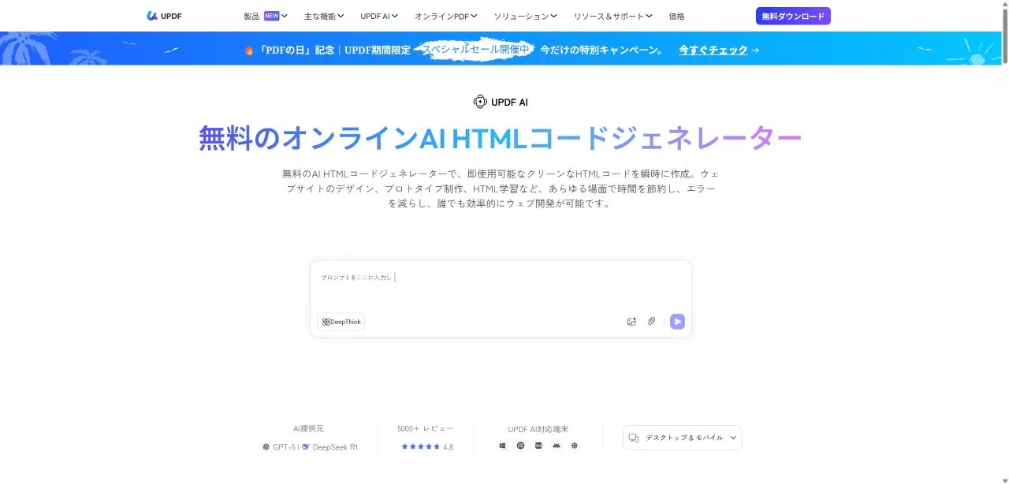The image size is (1009, 485).
Task: Click the NEW badge beside 製品
Action: [271, 16]
